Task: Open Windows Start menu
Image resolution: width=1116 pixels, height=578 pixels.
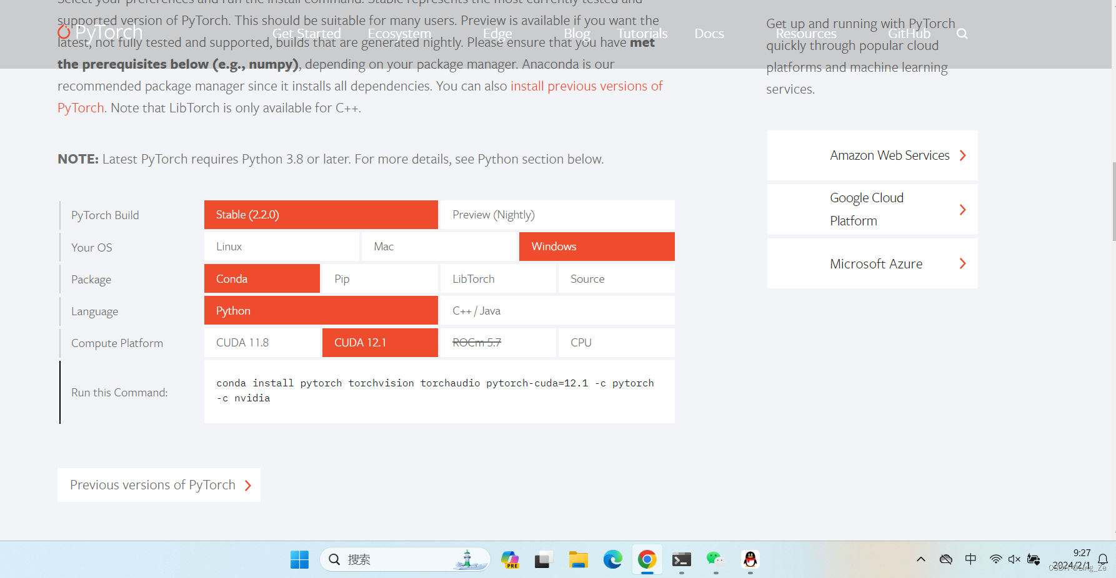Action: 300,560
